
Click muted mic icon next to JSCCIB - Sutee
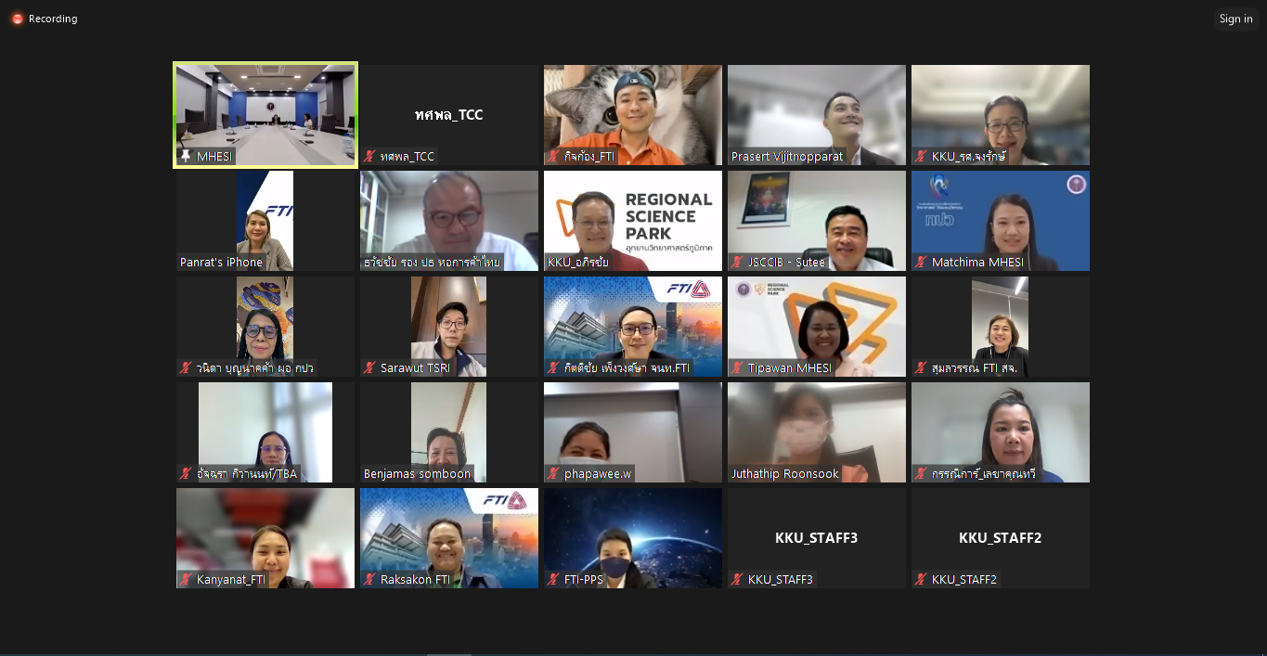click(x=737, y=263)
